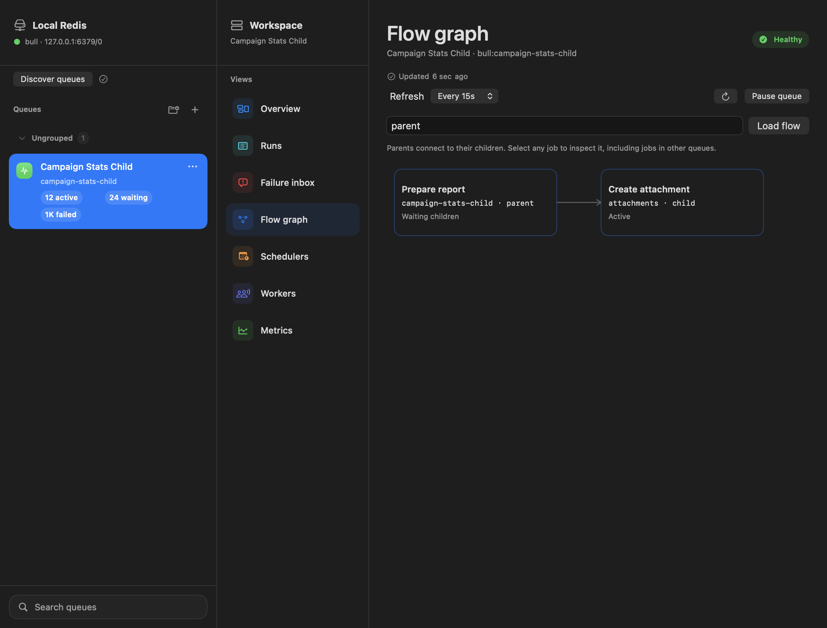Screen dimensions: 827x628
Task: Click the Flow graph nodes icon
Action: pyautogui.click(x=243, y=219)
